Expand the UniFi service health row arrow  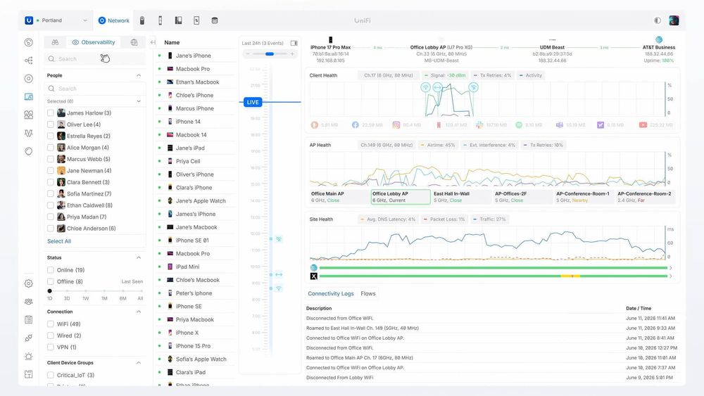[671, 268]
